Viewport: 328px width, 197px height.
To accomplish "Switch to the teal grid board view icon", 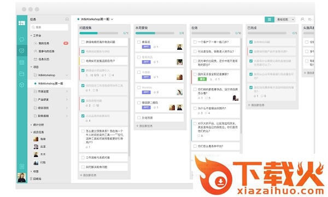I will point(270,20).
